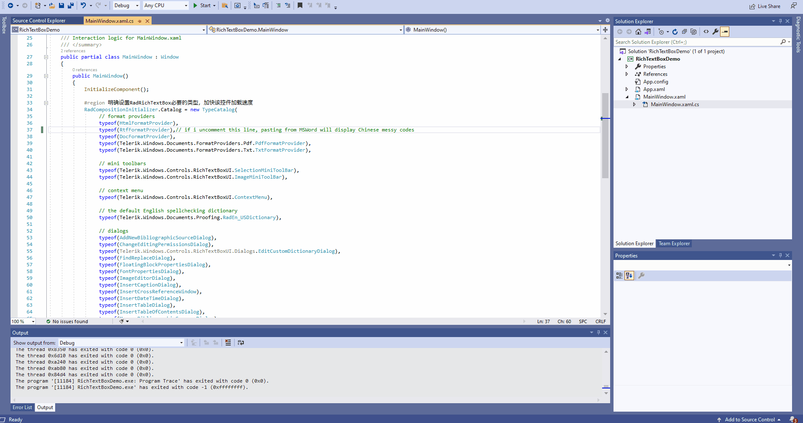Select the Output tab at the bottom

(x=45, y=407)
